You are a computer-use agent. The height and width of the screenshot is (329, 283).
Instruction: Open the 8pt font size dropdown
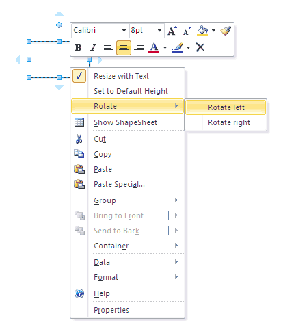point(146,30)
